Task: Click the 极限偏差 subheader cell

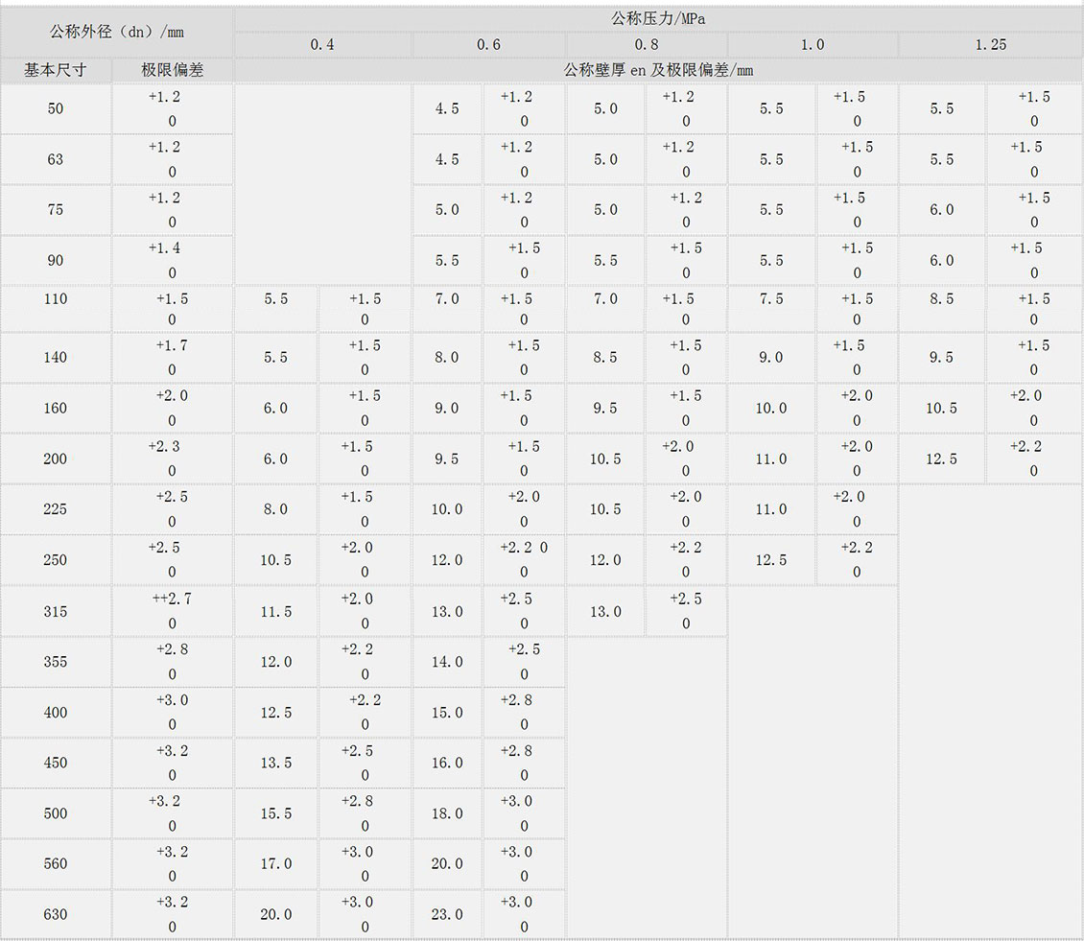Action: (172, 70)
